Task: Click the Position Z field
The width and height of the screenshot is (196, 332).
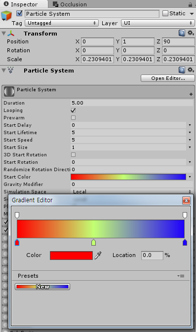Action: point(178,41)
